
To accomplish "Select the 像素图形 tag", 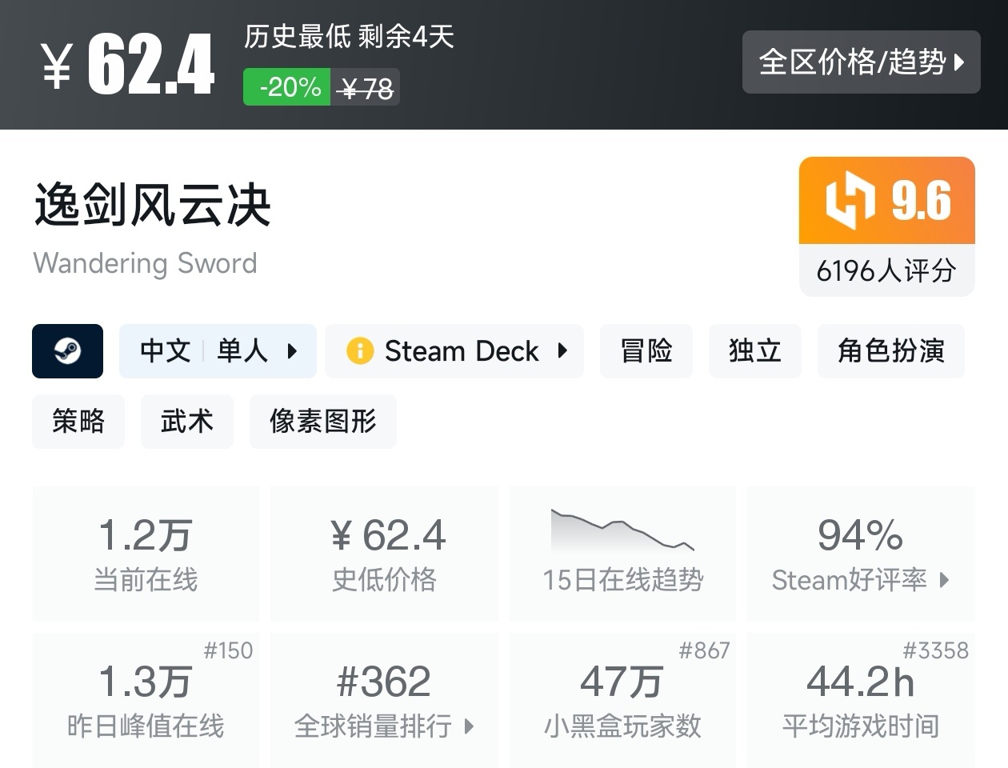I will pyautogui.click(x=322, y=422).
